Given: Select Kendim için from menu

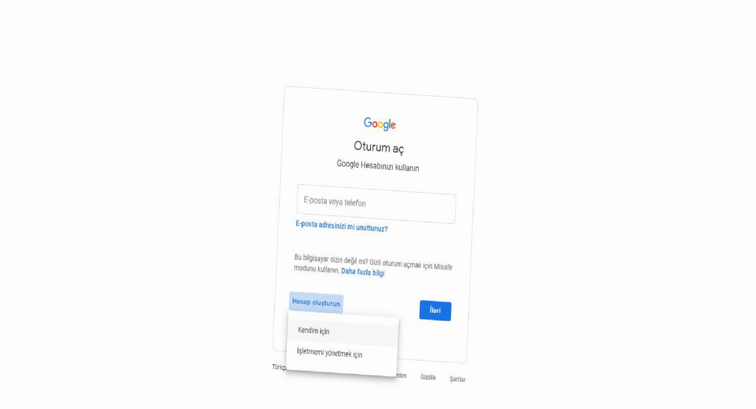Looking at the screenshot, I should click(343, 331).
